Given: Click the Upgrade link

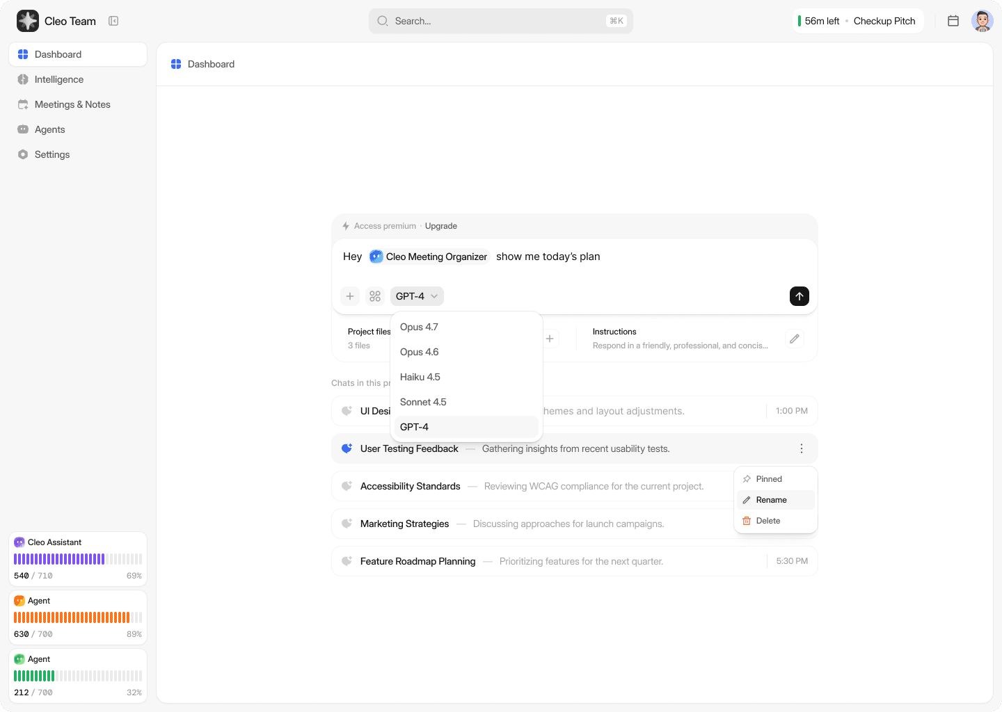Looking at the screenshot, I should pos(441,226).
